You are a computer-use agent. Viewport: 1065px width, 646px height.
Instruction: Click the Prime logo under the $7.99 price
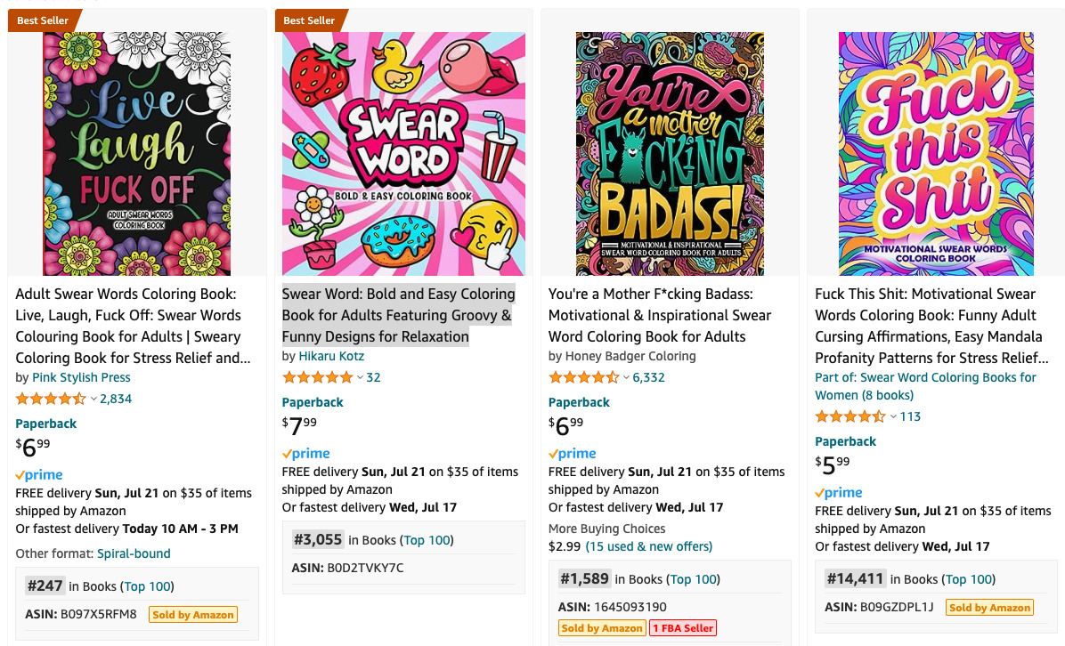pyautogui.click(x=305, y=454)
